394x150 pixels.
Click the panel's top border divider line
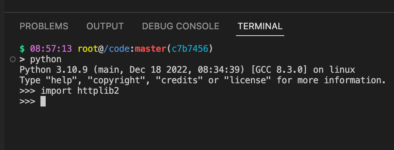tap(199, 12)
